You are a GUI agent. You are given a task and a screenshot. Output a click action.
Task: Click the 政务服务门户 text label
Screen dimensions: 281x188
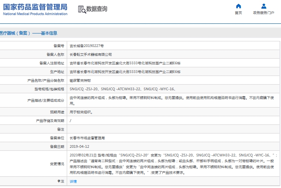[x=264, y=13]
